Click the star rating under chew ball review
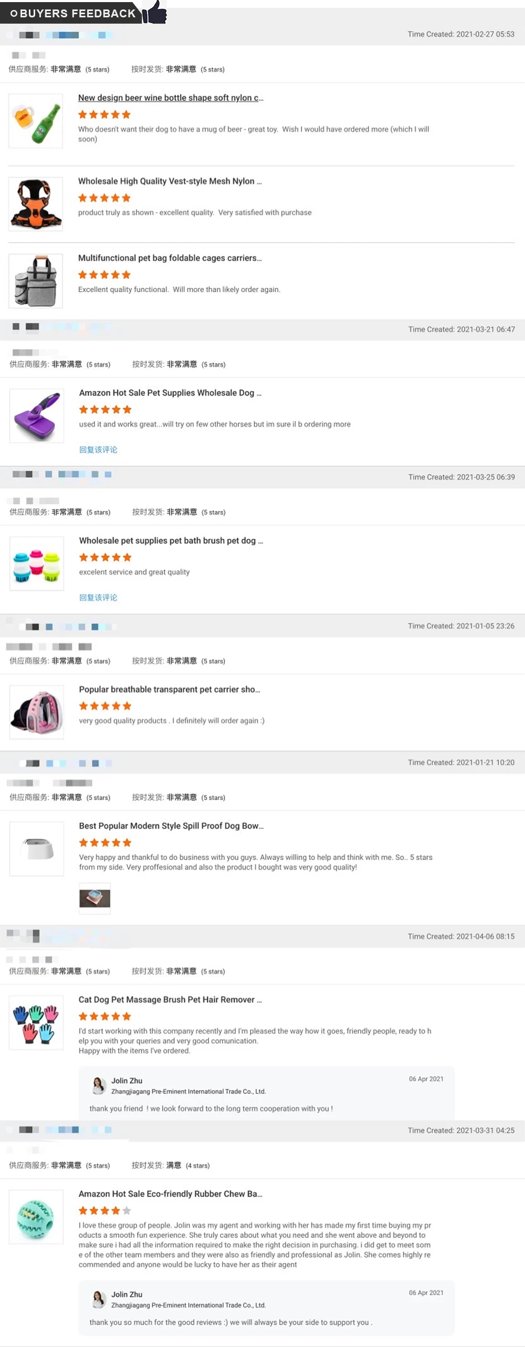The image size is (525, 1347). (x=104, y=1210)
